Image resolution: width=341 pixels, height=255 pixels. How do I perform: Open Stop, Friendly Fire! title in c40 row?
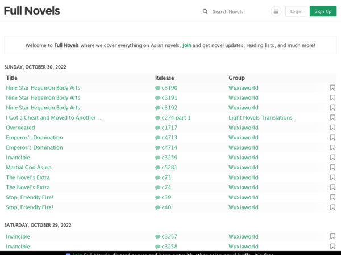(x=30, y=207)
